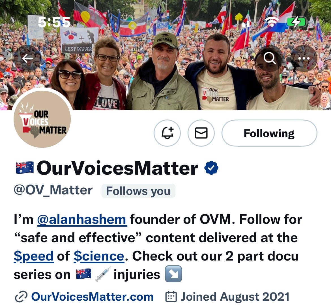Tap the Follows you label
This screenshot has width=331, height=308.
[x=138, y=191]
